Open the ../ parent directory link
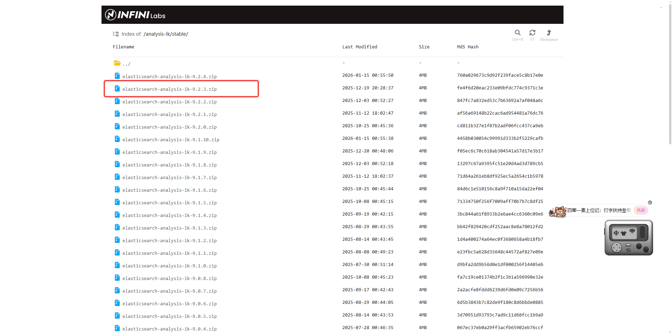The image size is (672, 334). 126,64
